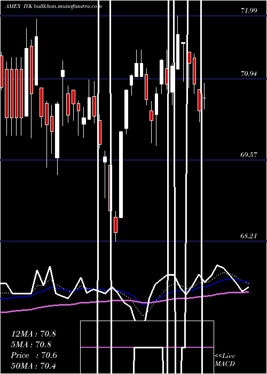This screenshot has height=374, width=267.
Task: Click the Price : 70.6 readout
Action: click(x=34, y=355)
